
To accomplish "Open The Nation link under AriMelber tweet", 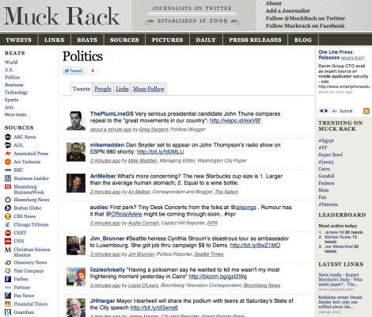I will 226,192.
